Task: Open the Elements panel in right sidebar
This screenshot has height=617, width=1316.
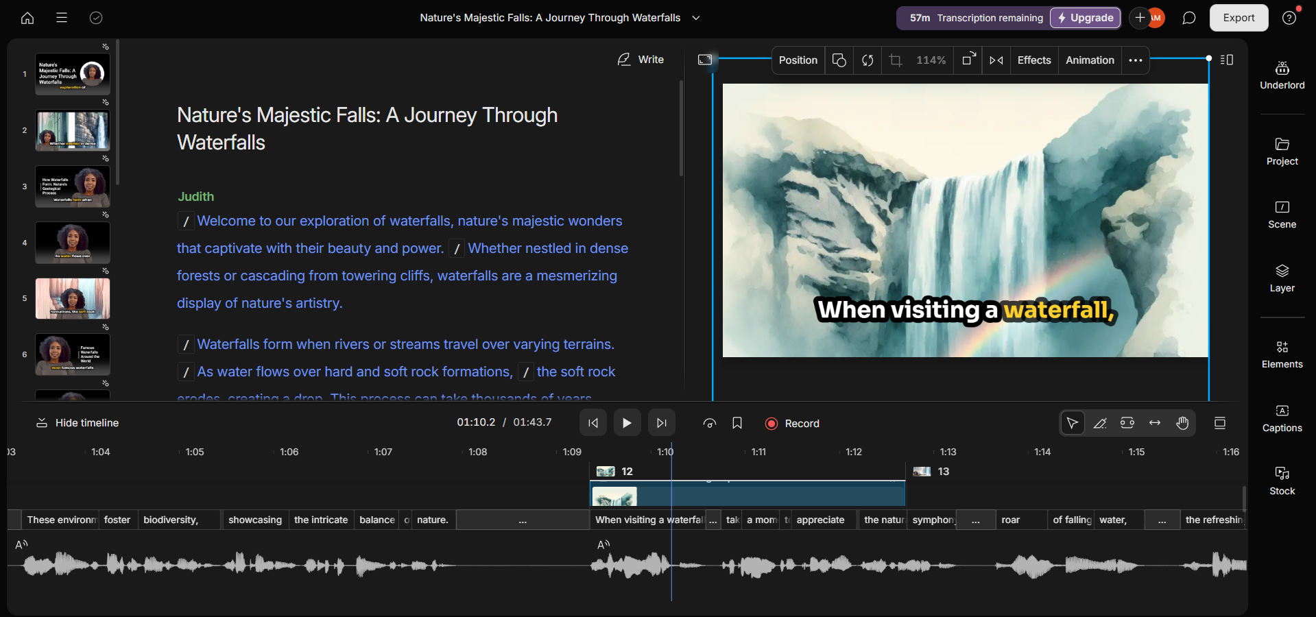Action: 1282,354
